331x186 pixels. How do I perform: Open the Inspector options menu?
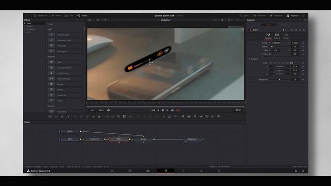tap(306, 20)
